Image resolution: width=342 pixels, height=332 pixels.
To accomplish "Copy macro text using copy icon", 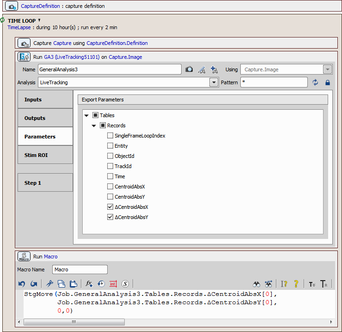I will click(61, 284).
